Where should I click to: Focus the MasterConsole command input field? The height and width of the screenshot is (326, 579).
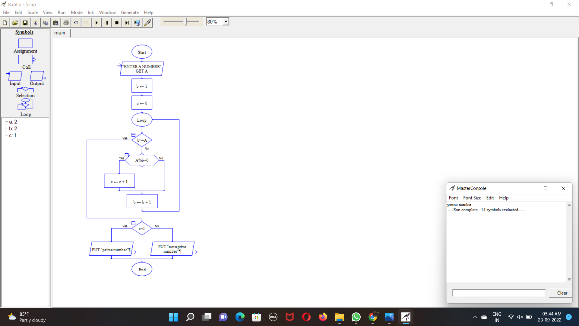point(499,293)
